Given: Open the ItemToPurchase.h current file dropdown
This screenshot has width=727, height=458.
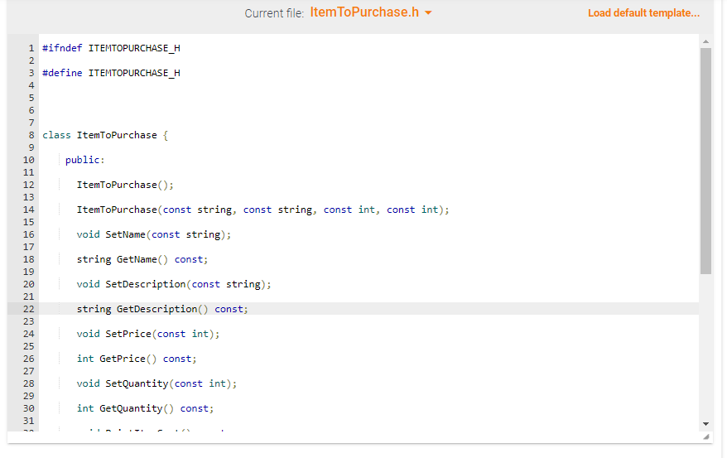Looking at the screenshot, I should tap(371, 12).
